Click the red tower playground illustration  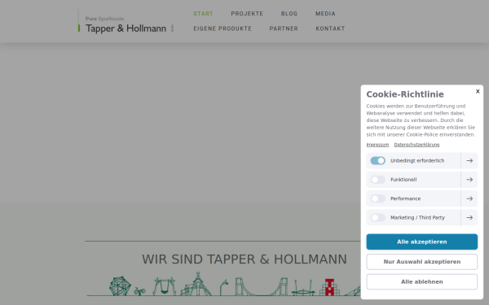[x=329, y=287]
